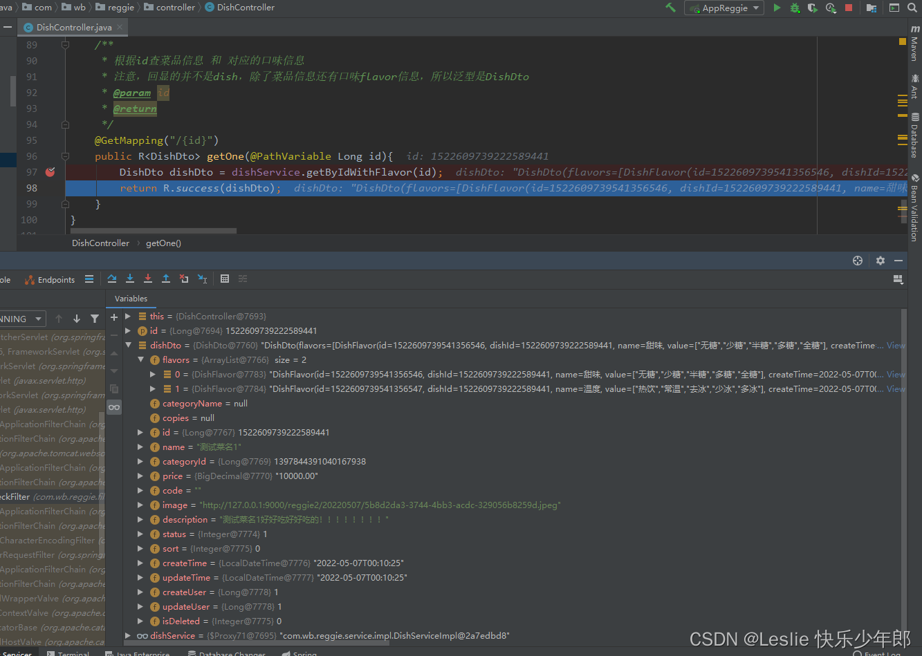Viewport: 922px width, 656px height.
Task: Add a new watch with the plus icon
Action: point(114,317)
